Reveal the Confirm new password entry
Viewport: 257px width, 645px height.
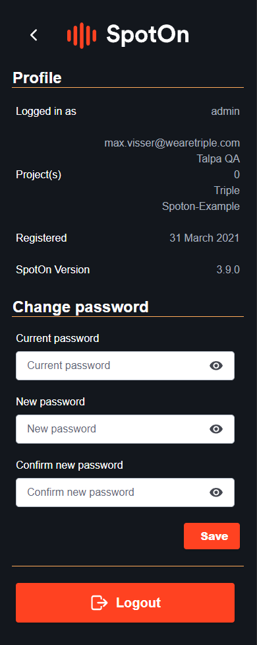[216, 492]
